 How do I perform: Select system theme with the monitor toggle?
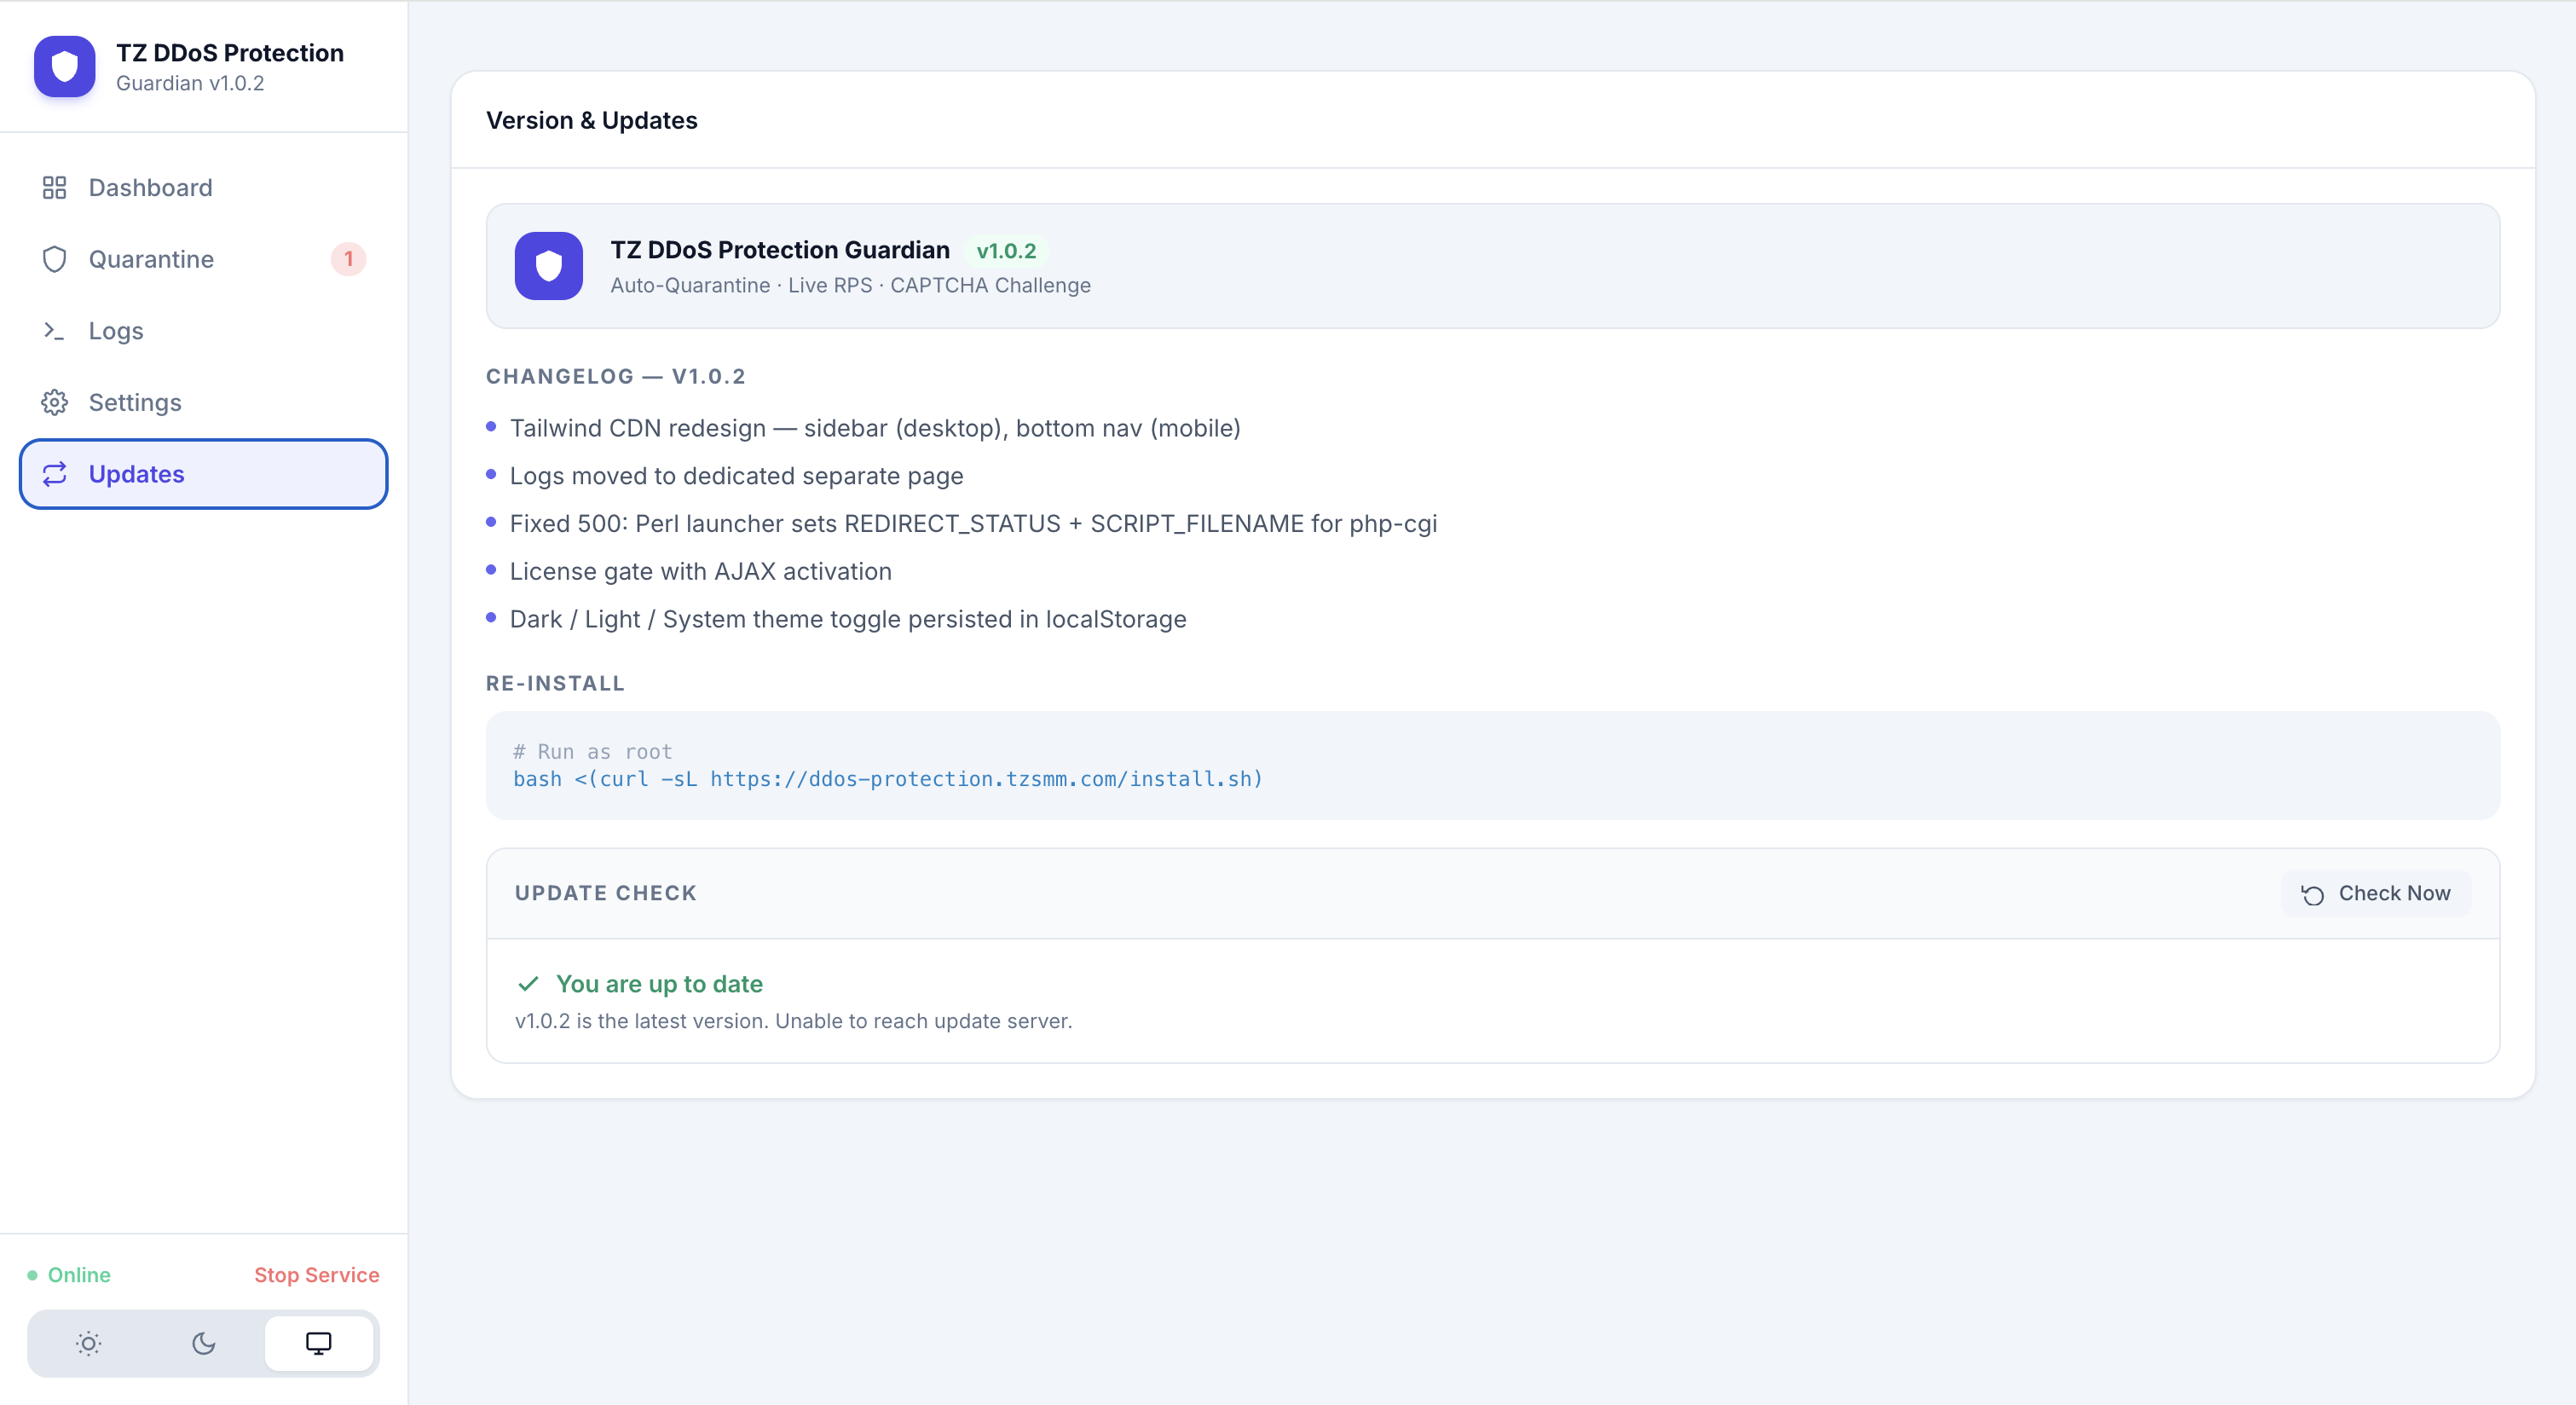coord(319,1343)
